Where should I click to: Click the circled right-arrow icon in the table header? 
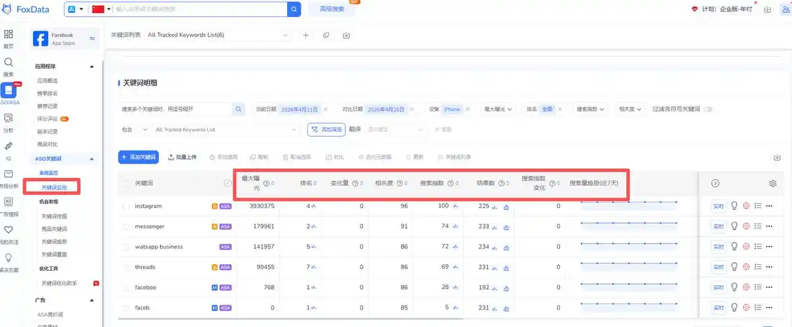(715, 184)
